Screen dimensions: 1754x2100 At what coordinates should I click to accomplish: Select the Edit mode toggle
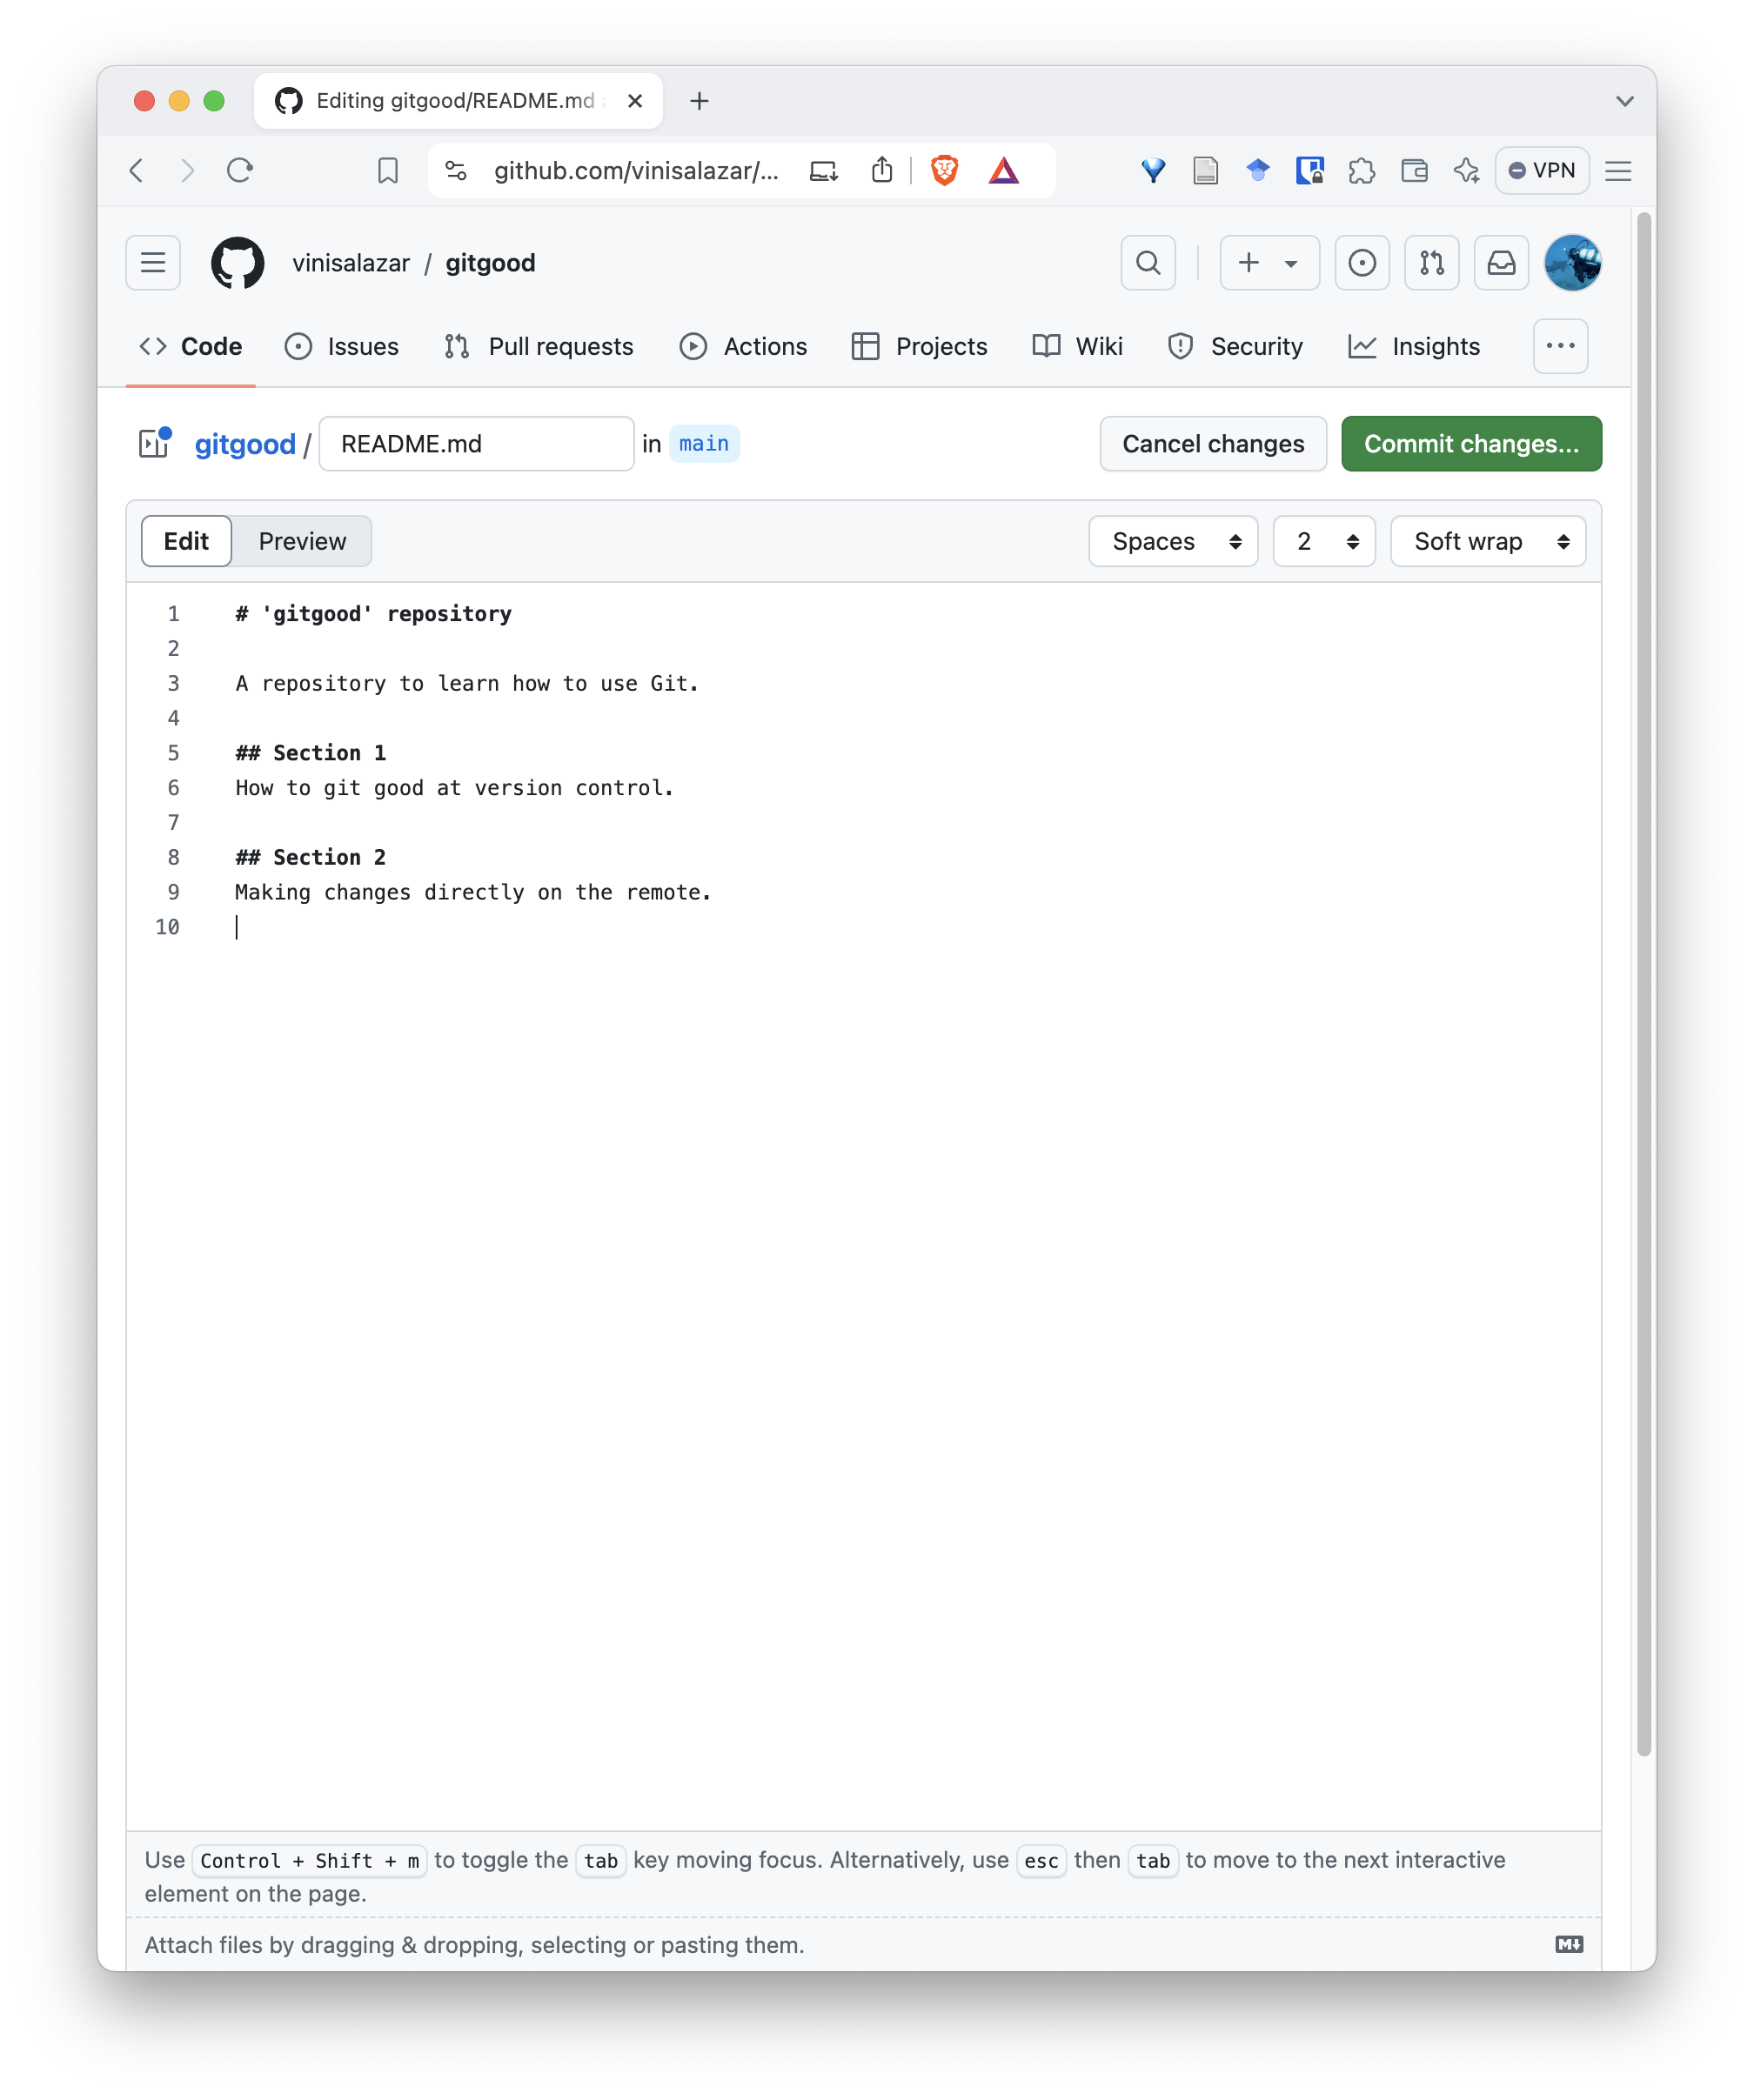(x=186, y=541)
